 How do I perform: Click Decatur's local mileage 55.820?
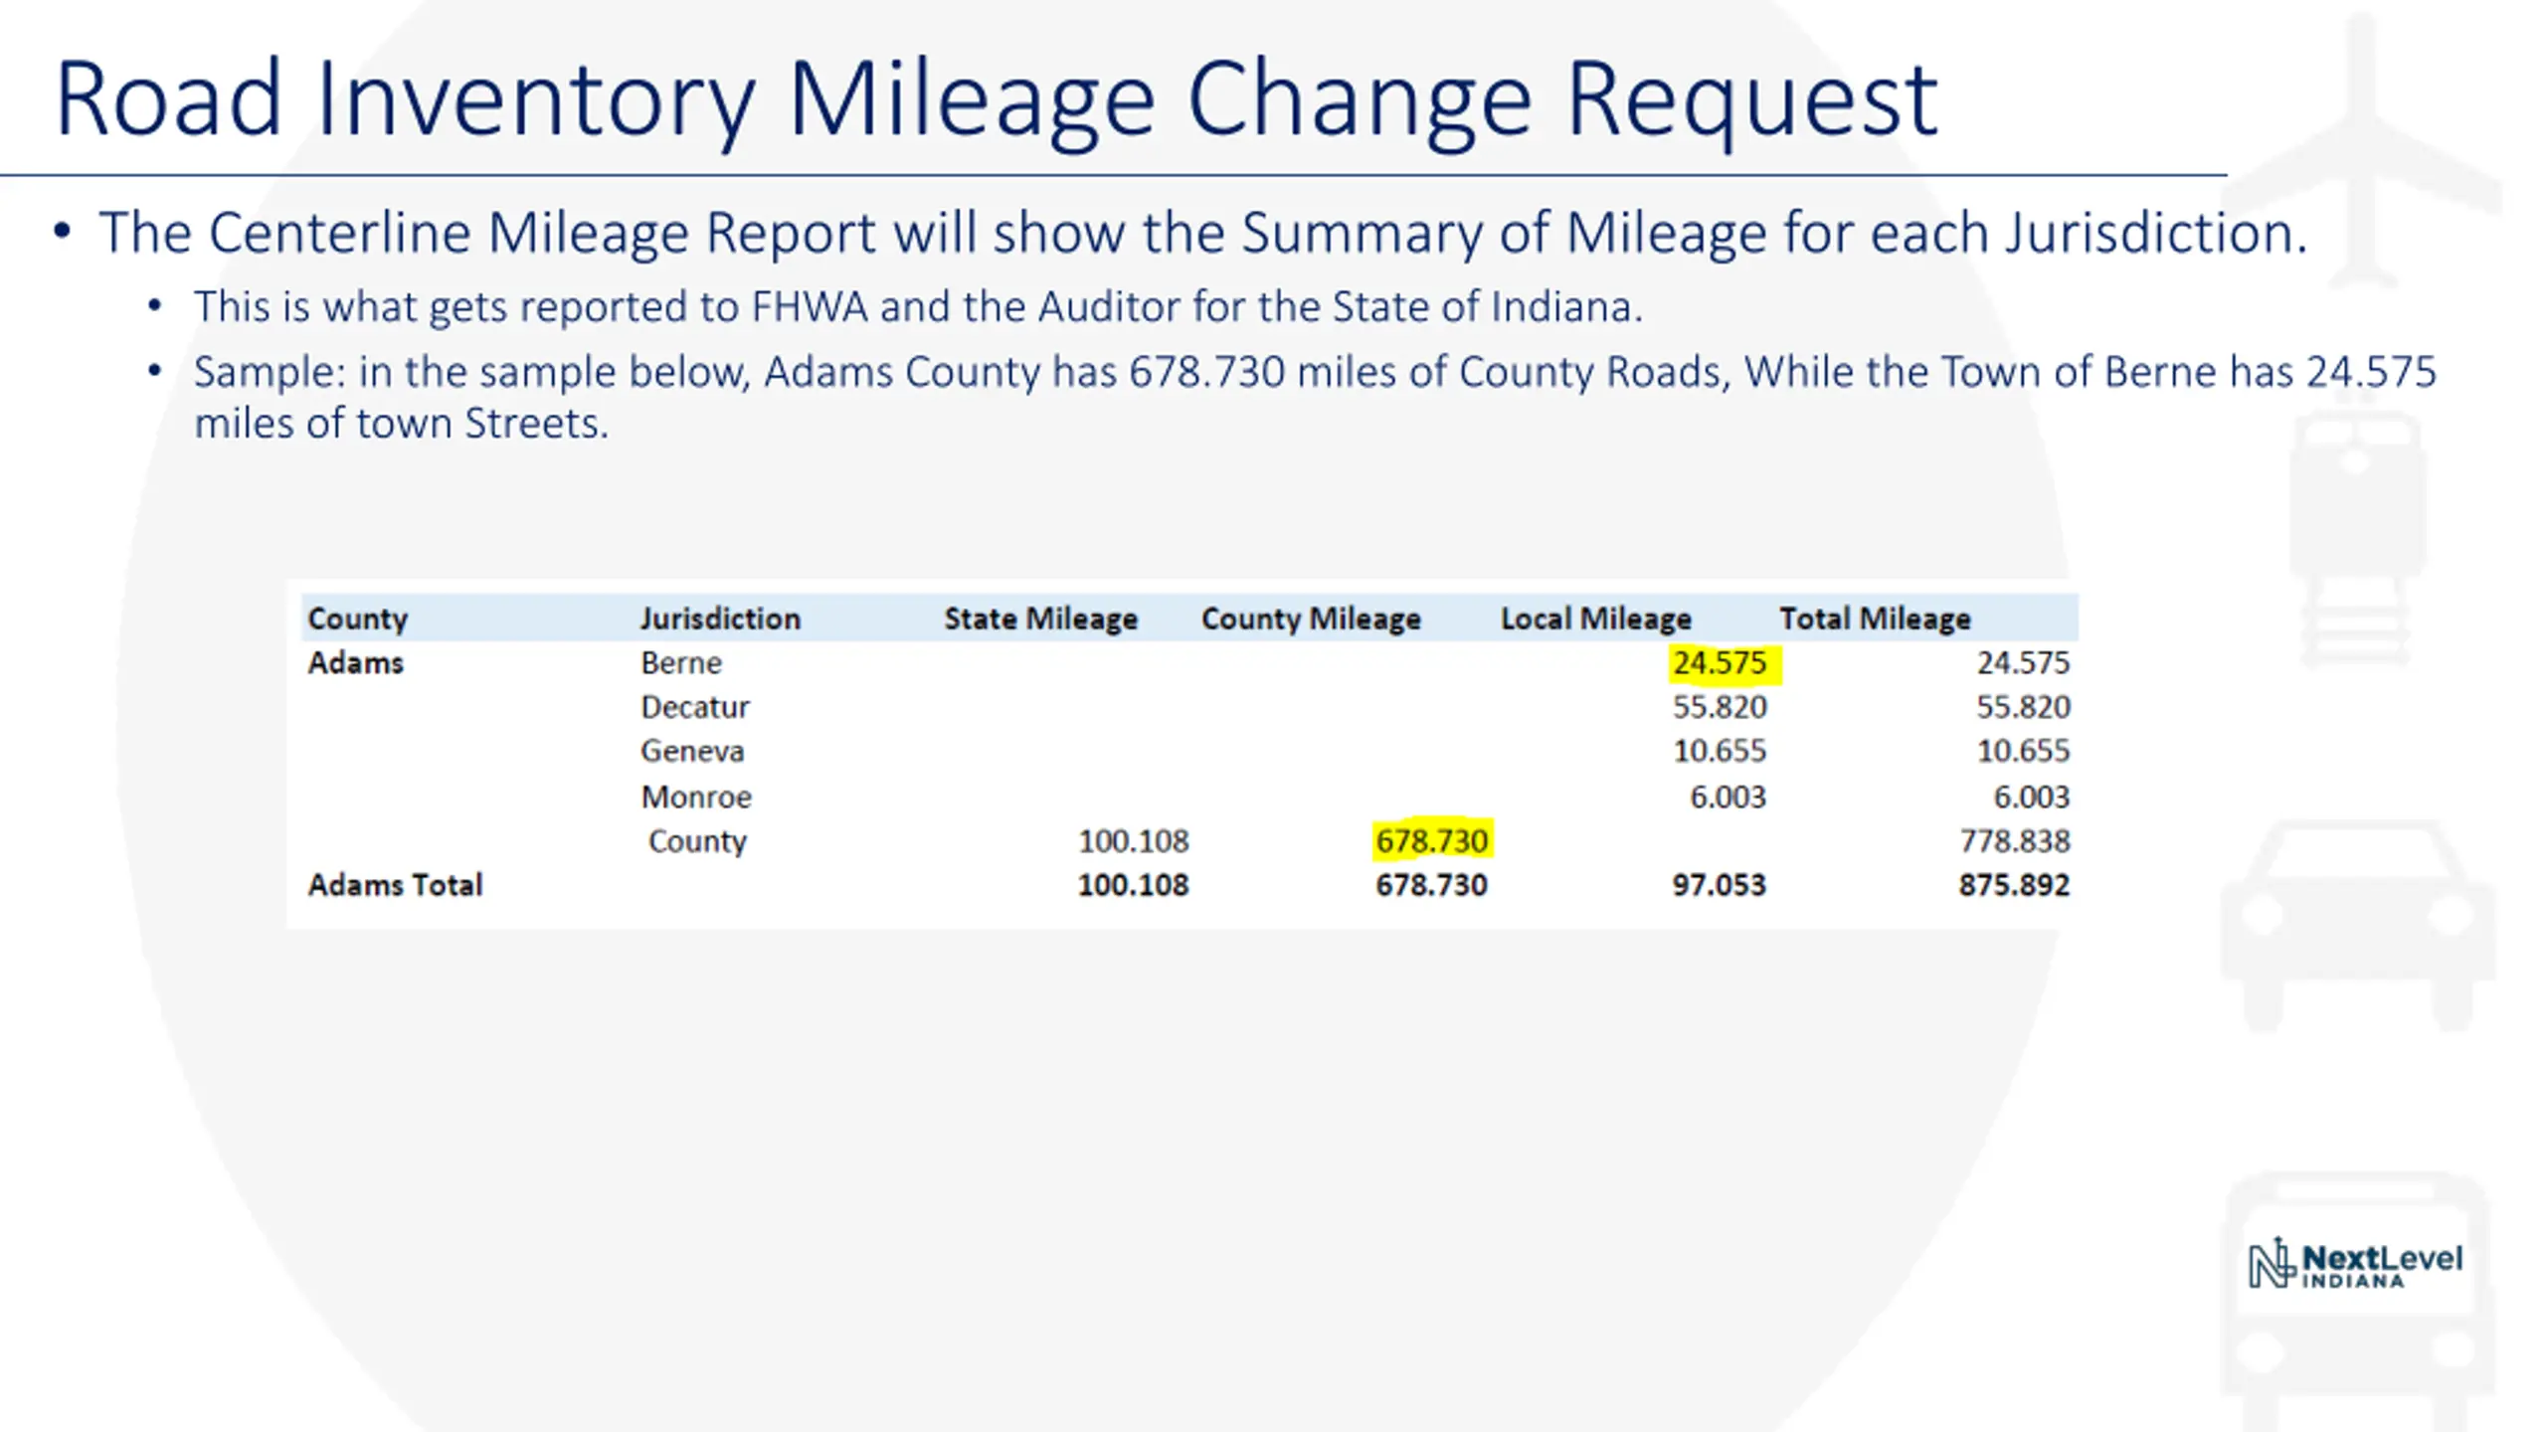[1720, 707]
